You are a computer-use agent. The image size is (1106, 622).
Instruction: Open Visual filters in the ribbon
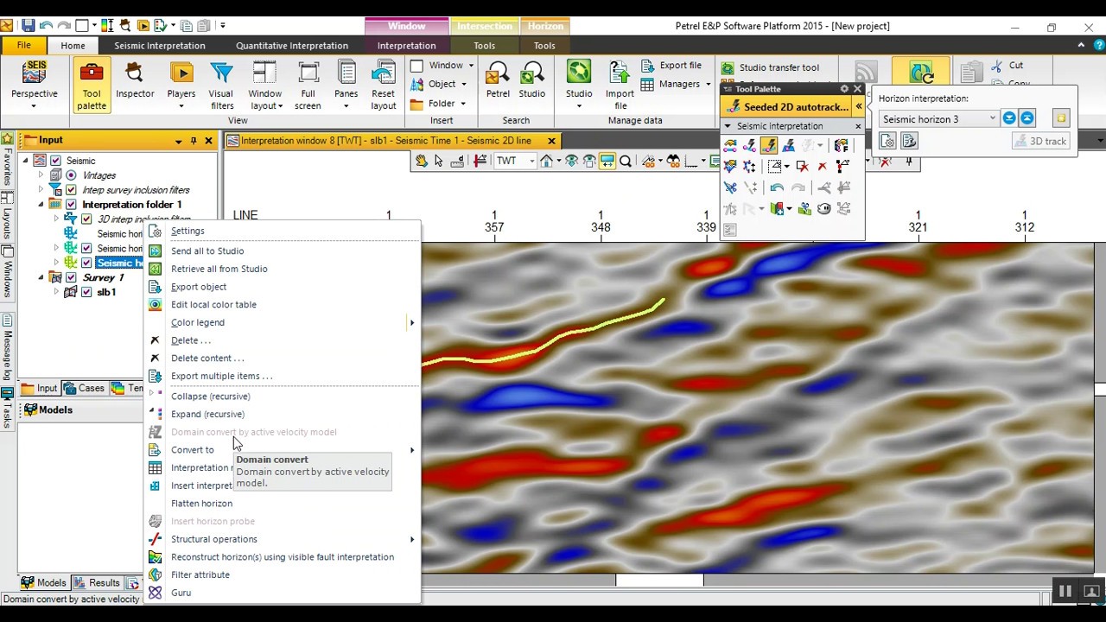[x=221, y=86]
